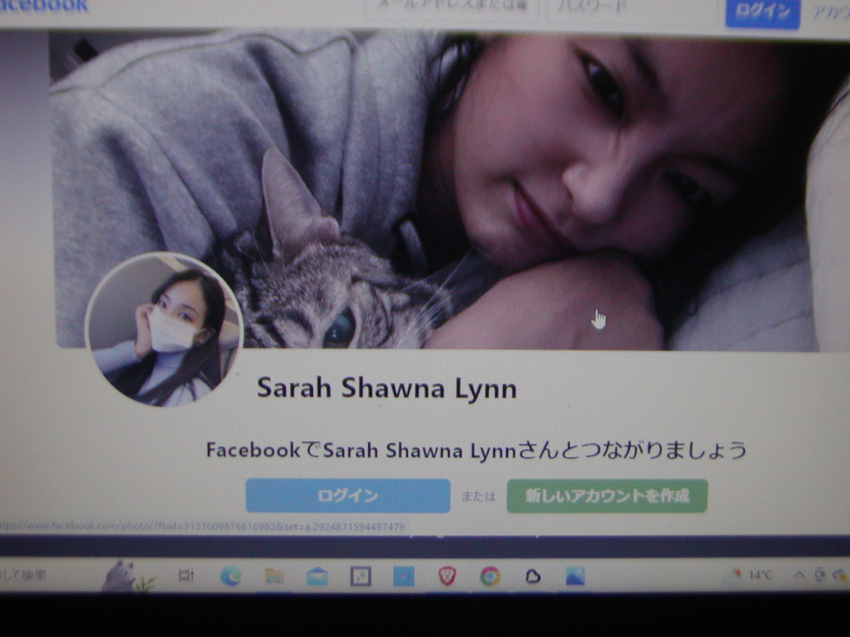
Task: Switch to Google Chrome in the taskbar
Action: click(489, 576)
